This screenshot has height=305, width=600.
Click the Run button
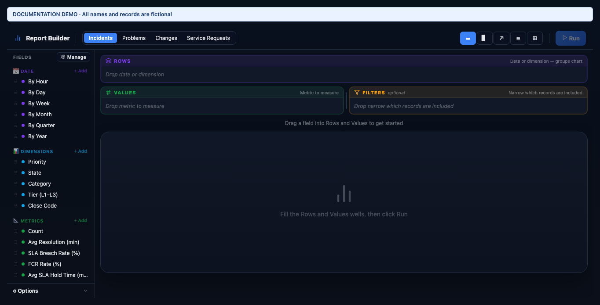point(571,38)
